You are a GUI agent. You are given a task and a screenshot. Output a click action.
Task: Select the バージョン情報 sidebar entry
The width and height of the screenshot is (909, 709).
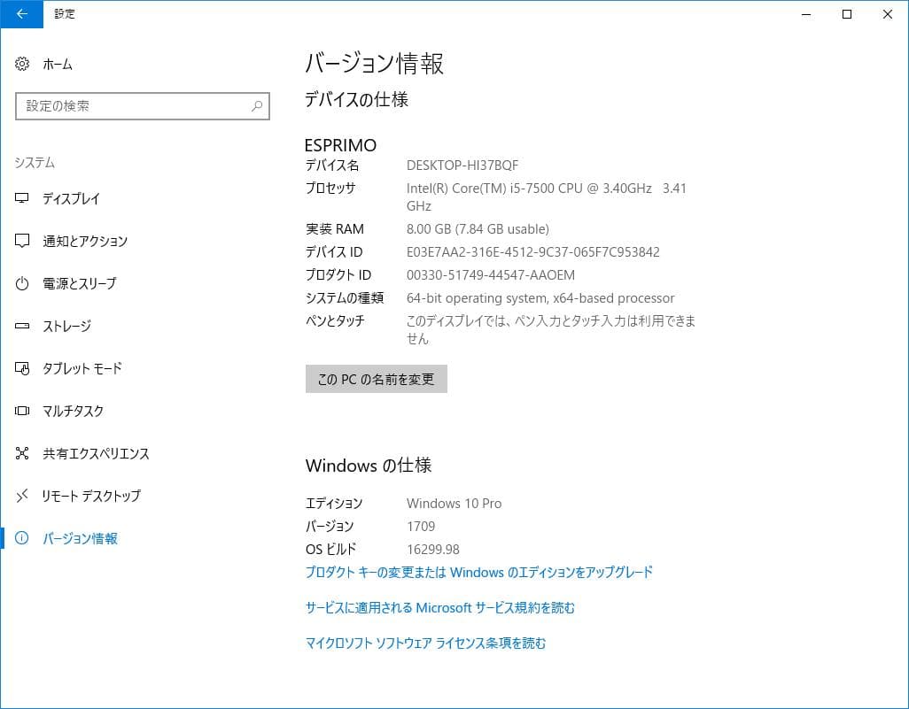click(x=82, y=538)
